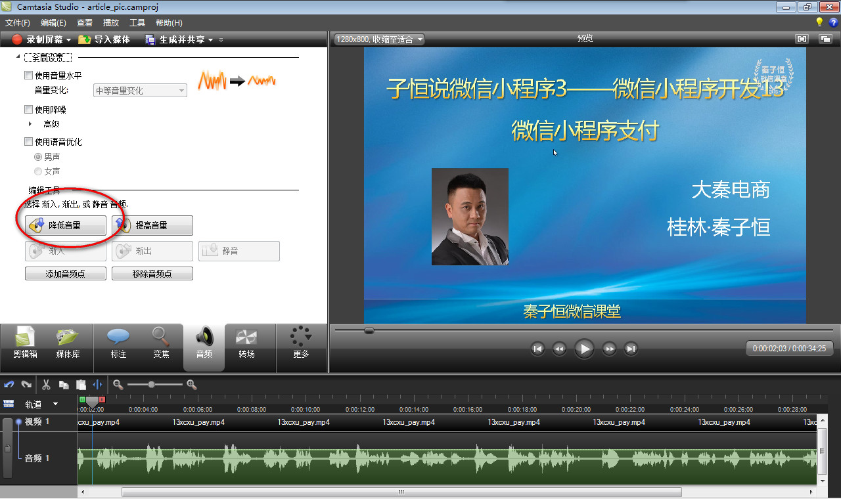Click the 渐出 fade out button

tap(152, 251)
